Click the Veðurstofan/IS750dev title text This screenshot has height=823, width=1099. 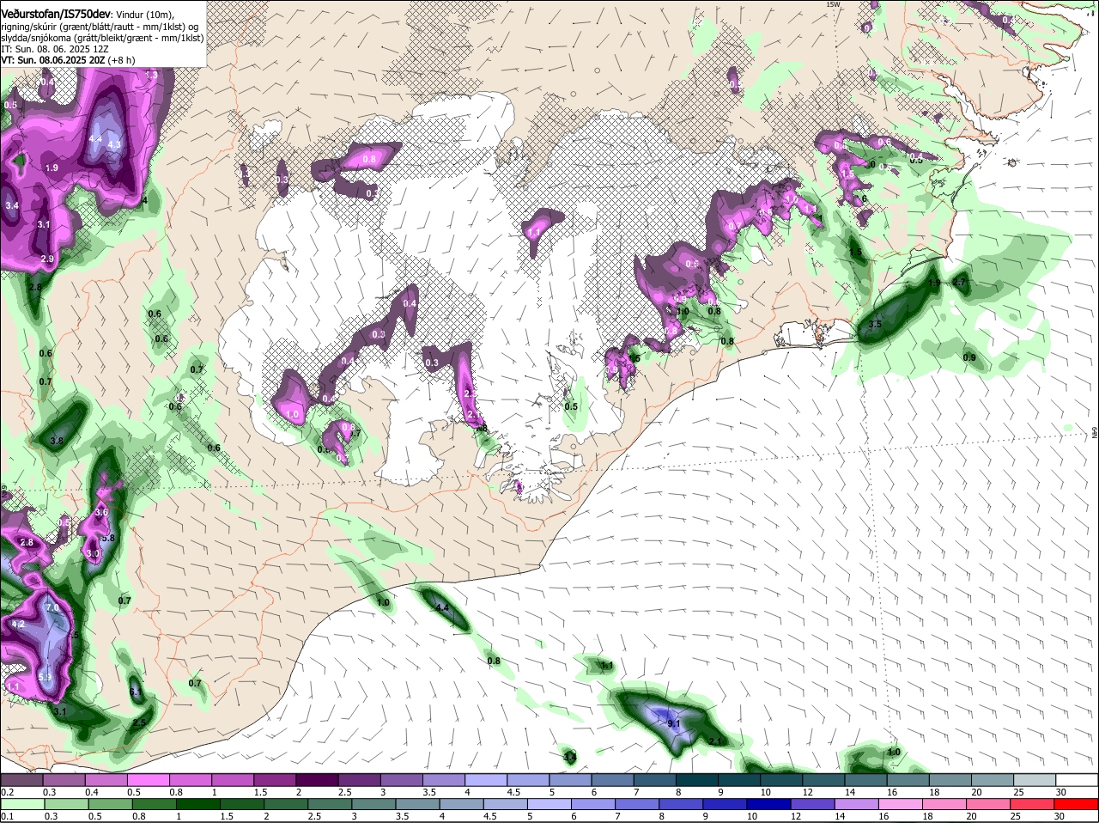coord(56,15)
